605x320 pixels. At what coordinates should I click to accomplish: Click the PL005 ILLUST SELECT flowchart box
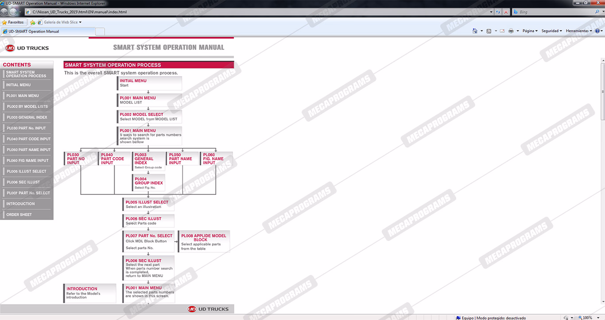148,204
